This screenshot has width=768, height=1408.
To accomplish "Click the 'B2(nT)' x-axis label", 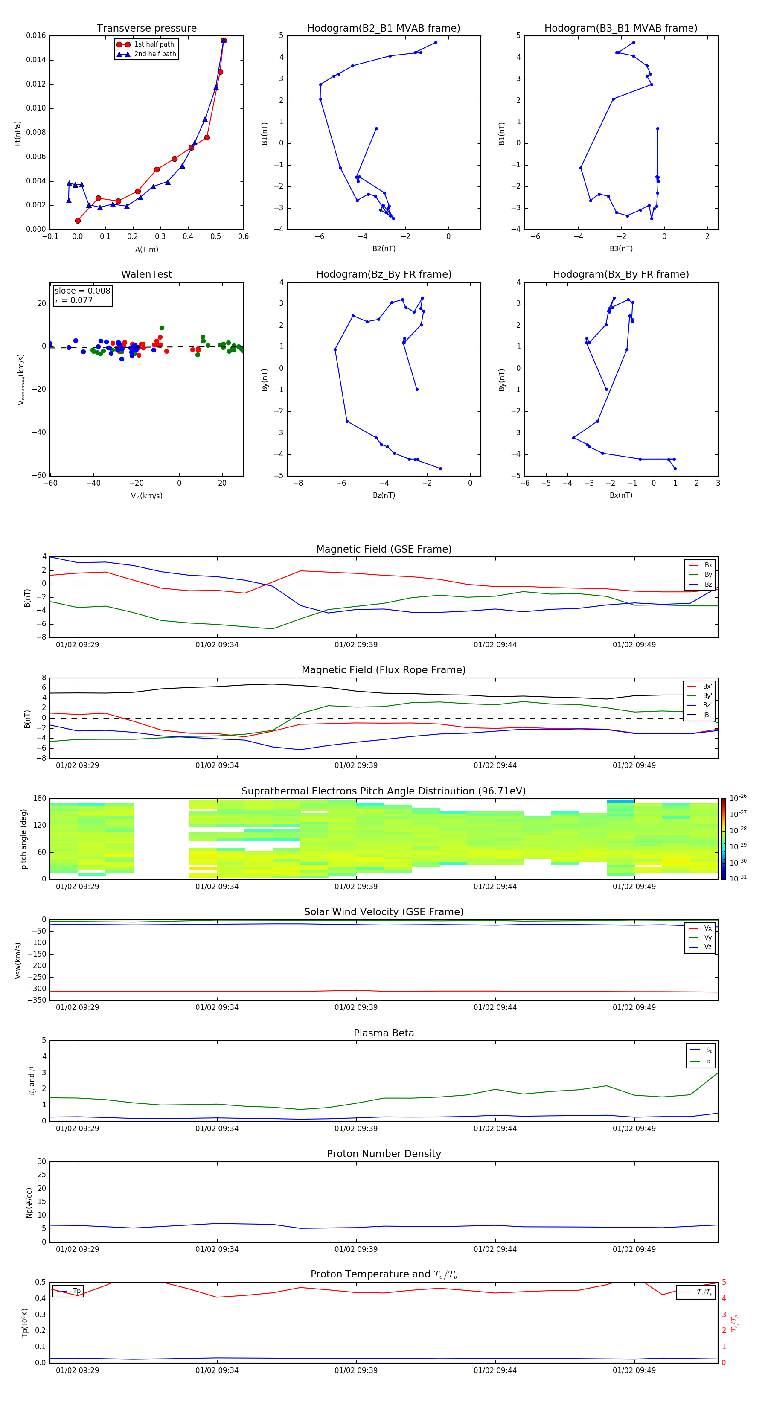I will coord(384,249).
